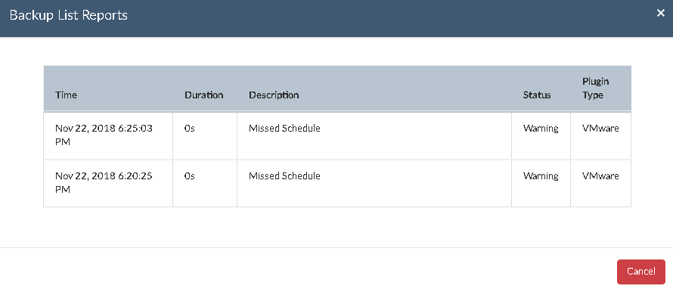Close the Backup List Reports dialog
Screen dimensions: 673x292
click(661, 14)
